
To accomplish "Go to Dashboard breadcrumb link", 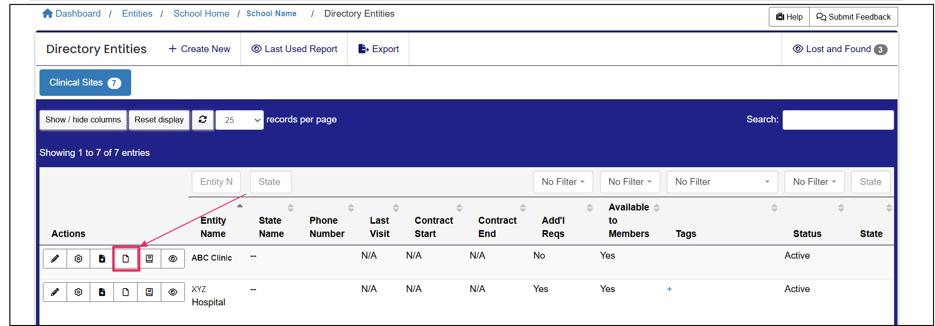I will point(78,13).
